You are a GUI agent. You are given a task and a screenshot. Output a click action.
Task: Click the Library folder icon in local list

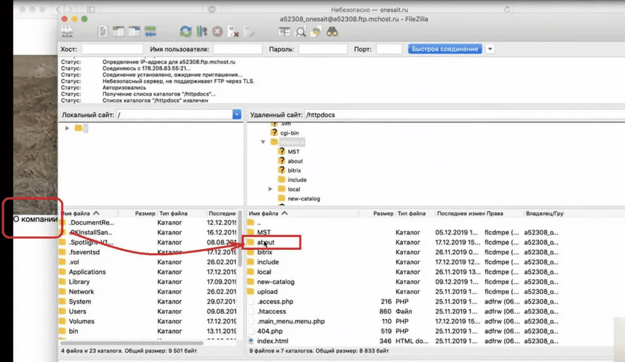(63, 282)
